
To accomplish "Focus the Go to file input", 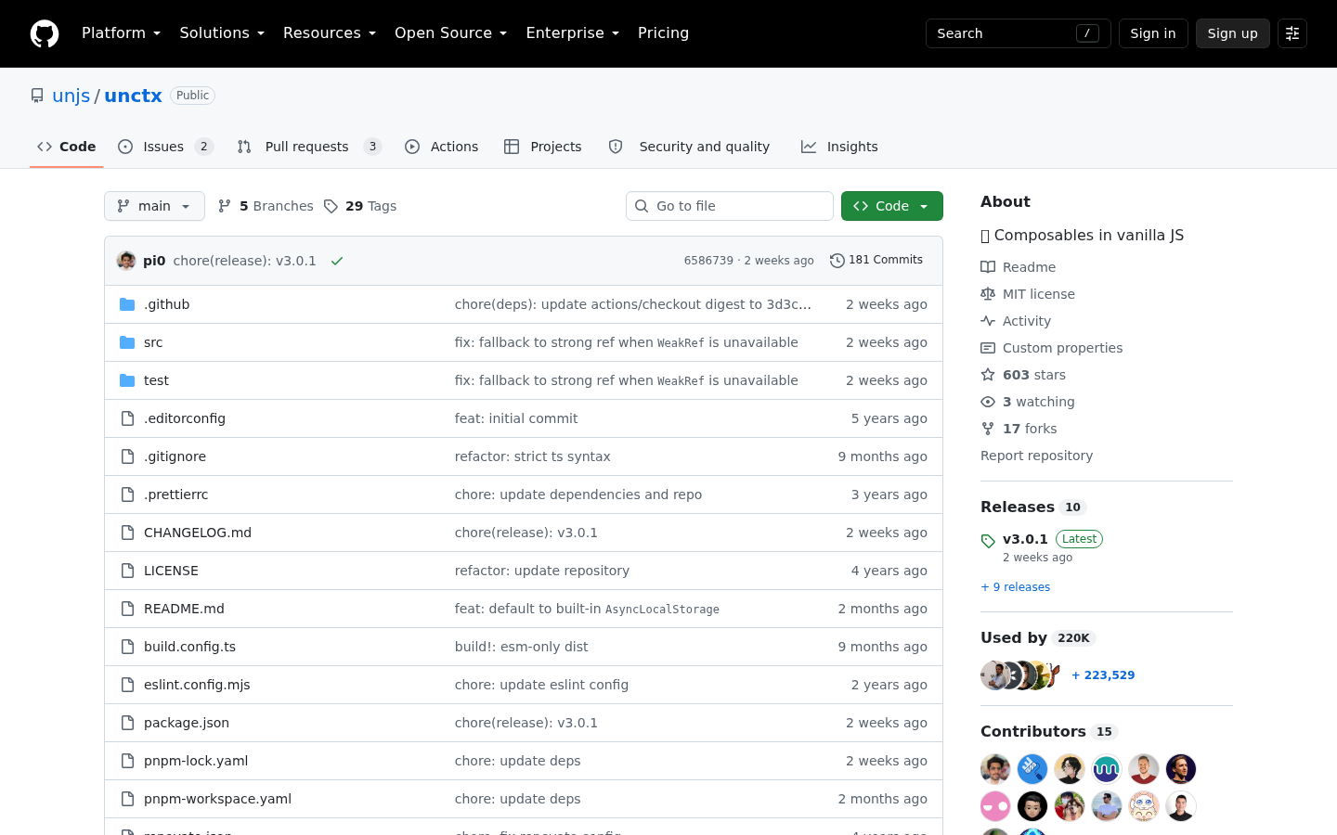I will click(x=730, y=206).
